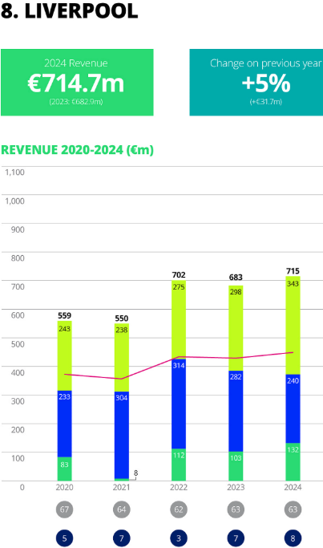Viewport: 323px width, 548px height.
Task: Select the 800 axis label
Action: 18,258
